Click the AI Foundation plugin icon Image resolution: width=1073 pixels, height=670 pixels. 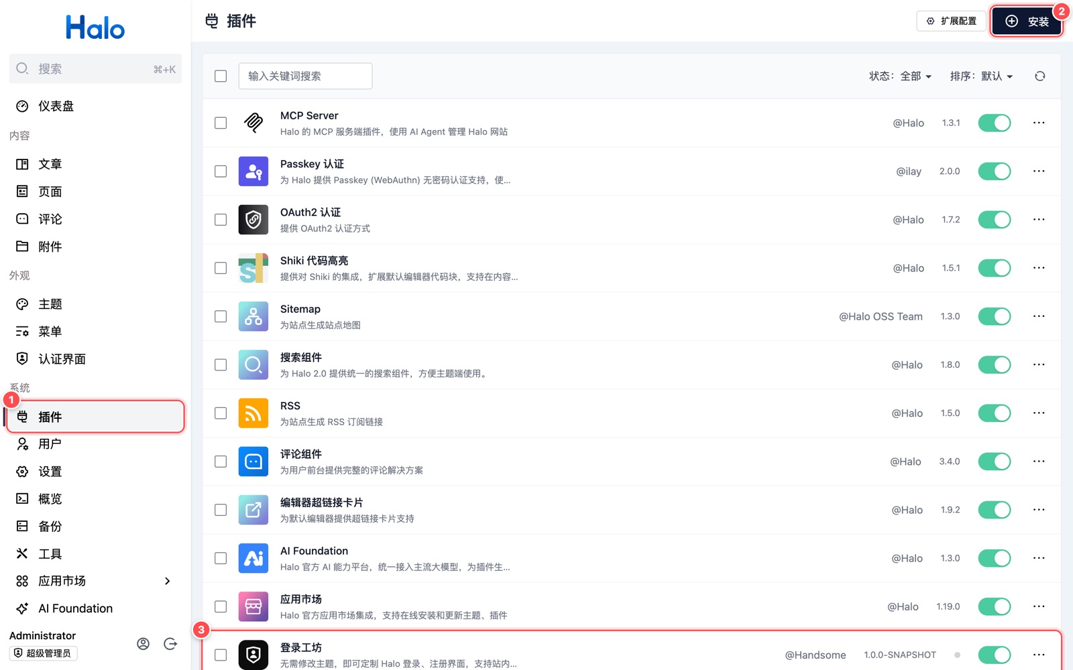[x=253, y=558]
